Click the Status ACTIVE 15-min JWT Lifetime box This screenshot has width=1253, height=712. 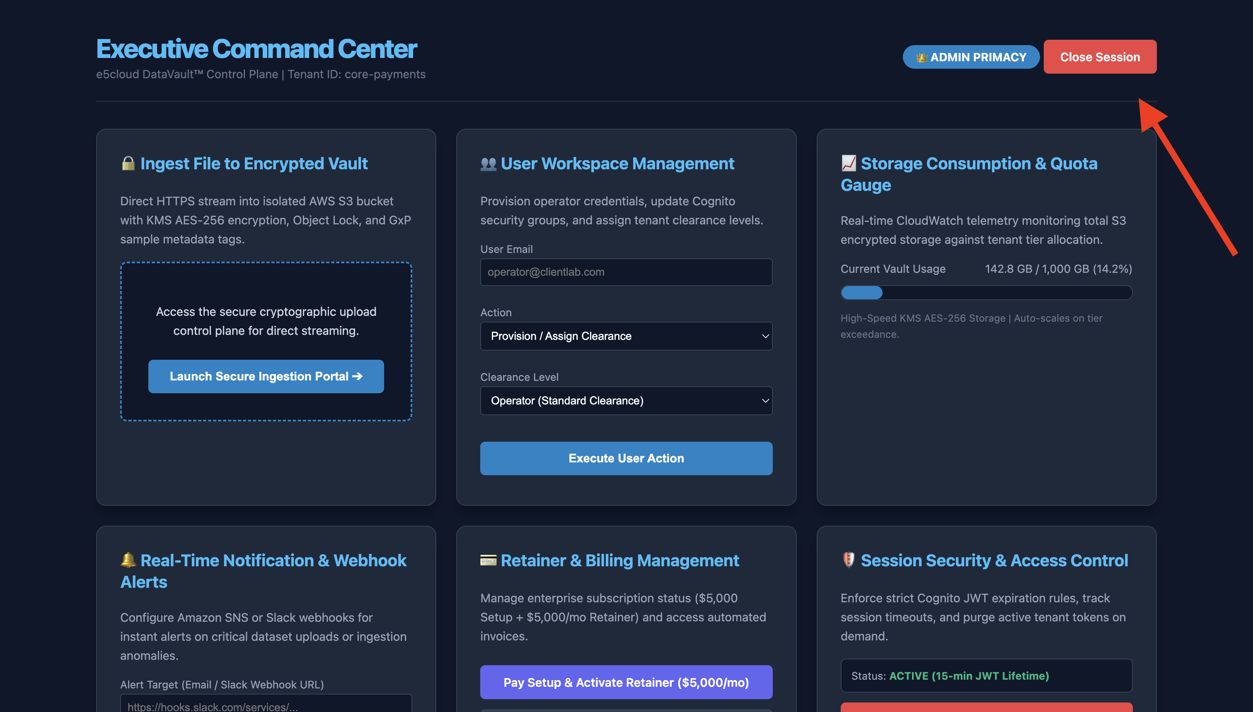pos(986,676)
